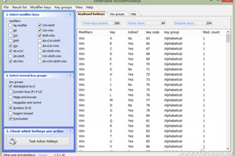Collapse the Select modifier keys panel

pos(70,14)
